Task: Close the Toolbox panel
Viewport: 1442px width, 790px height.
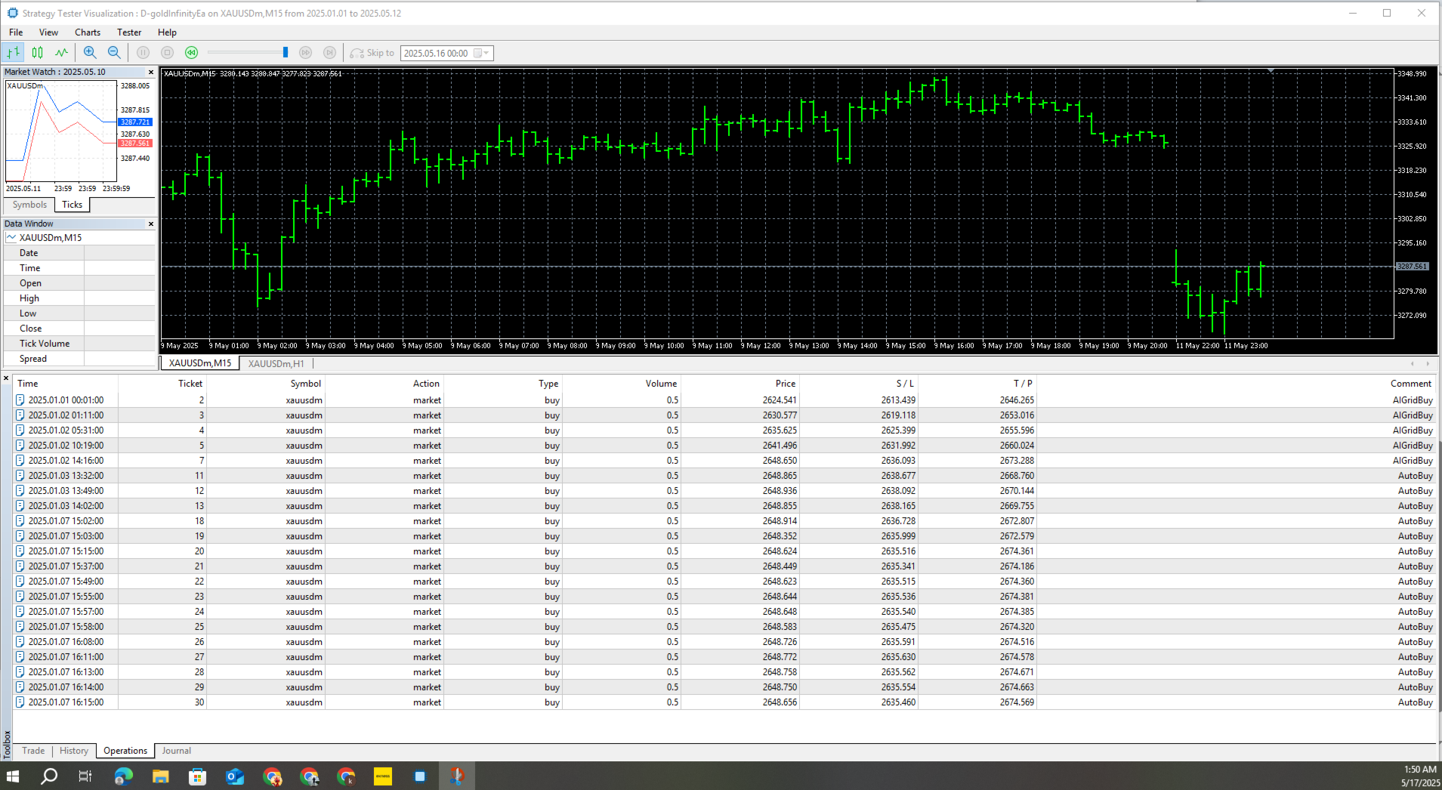Action: 6,378
